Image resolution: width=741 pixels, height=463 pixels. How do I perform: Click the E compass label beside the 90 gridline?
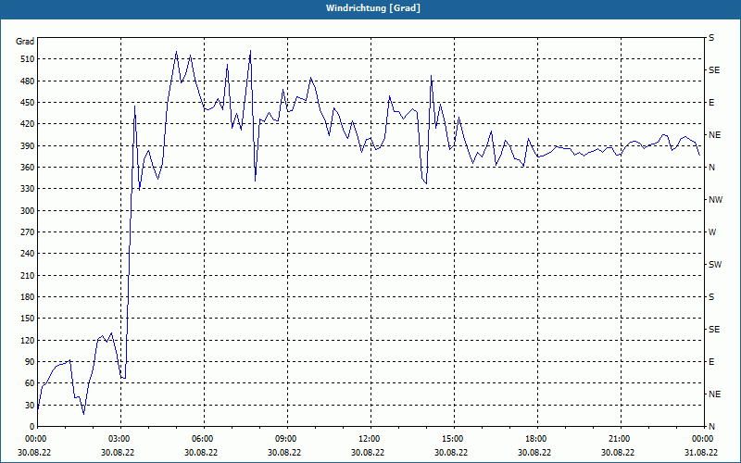711,362
